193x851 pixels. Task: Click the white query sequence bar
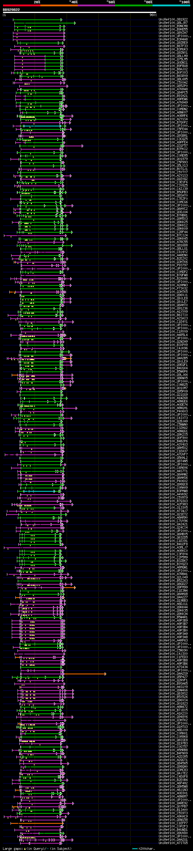click(80, 13)
